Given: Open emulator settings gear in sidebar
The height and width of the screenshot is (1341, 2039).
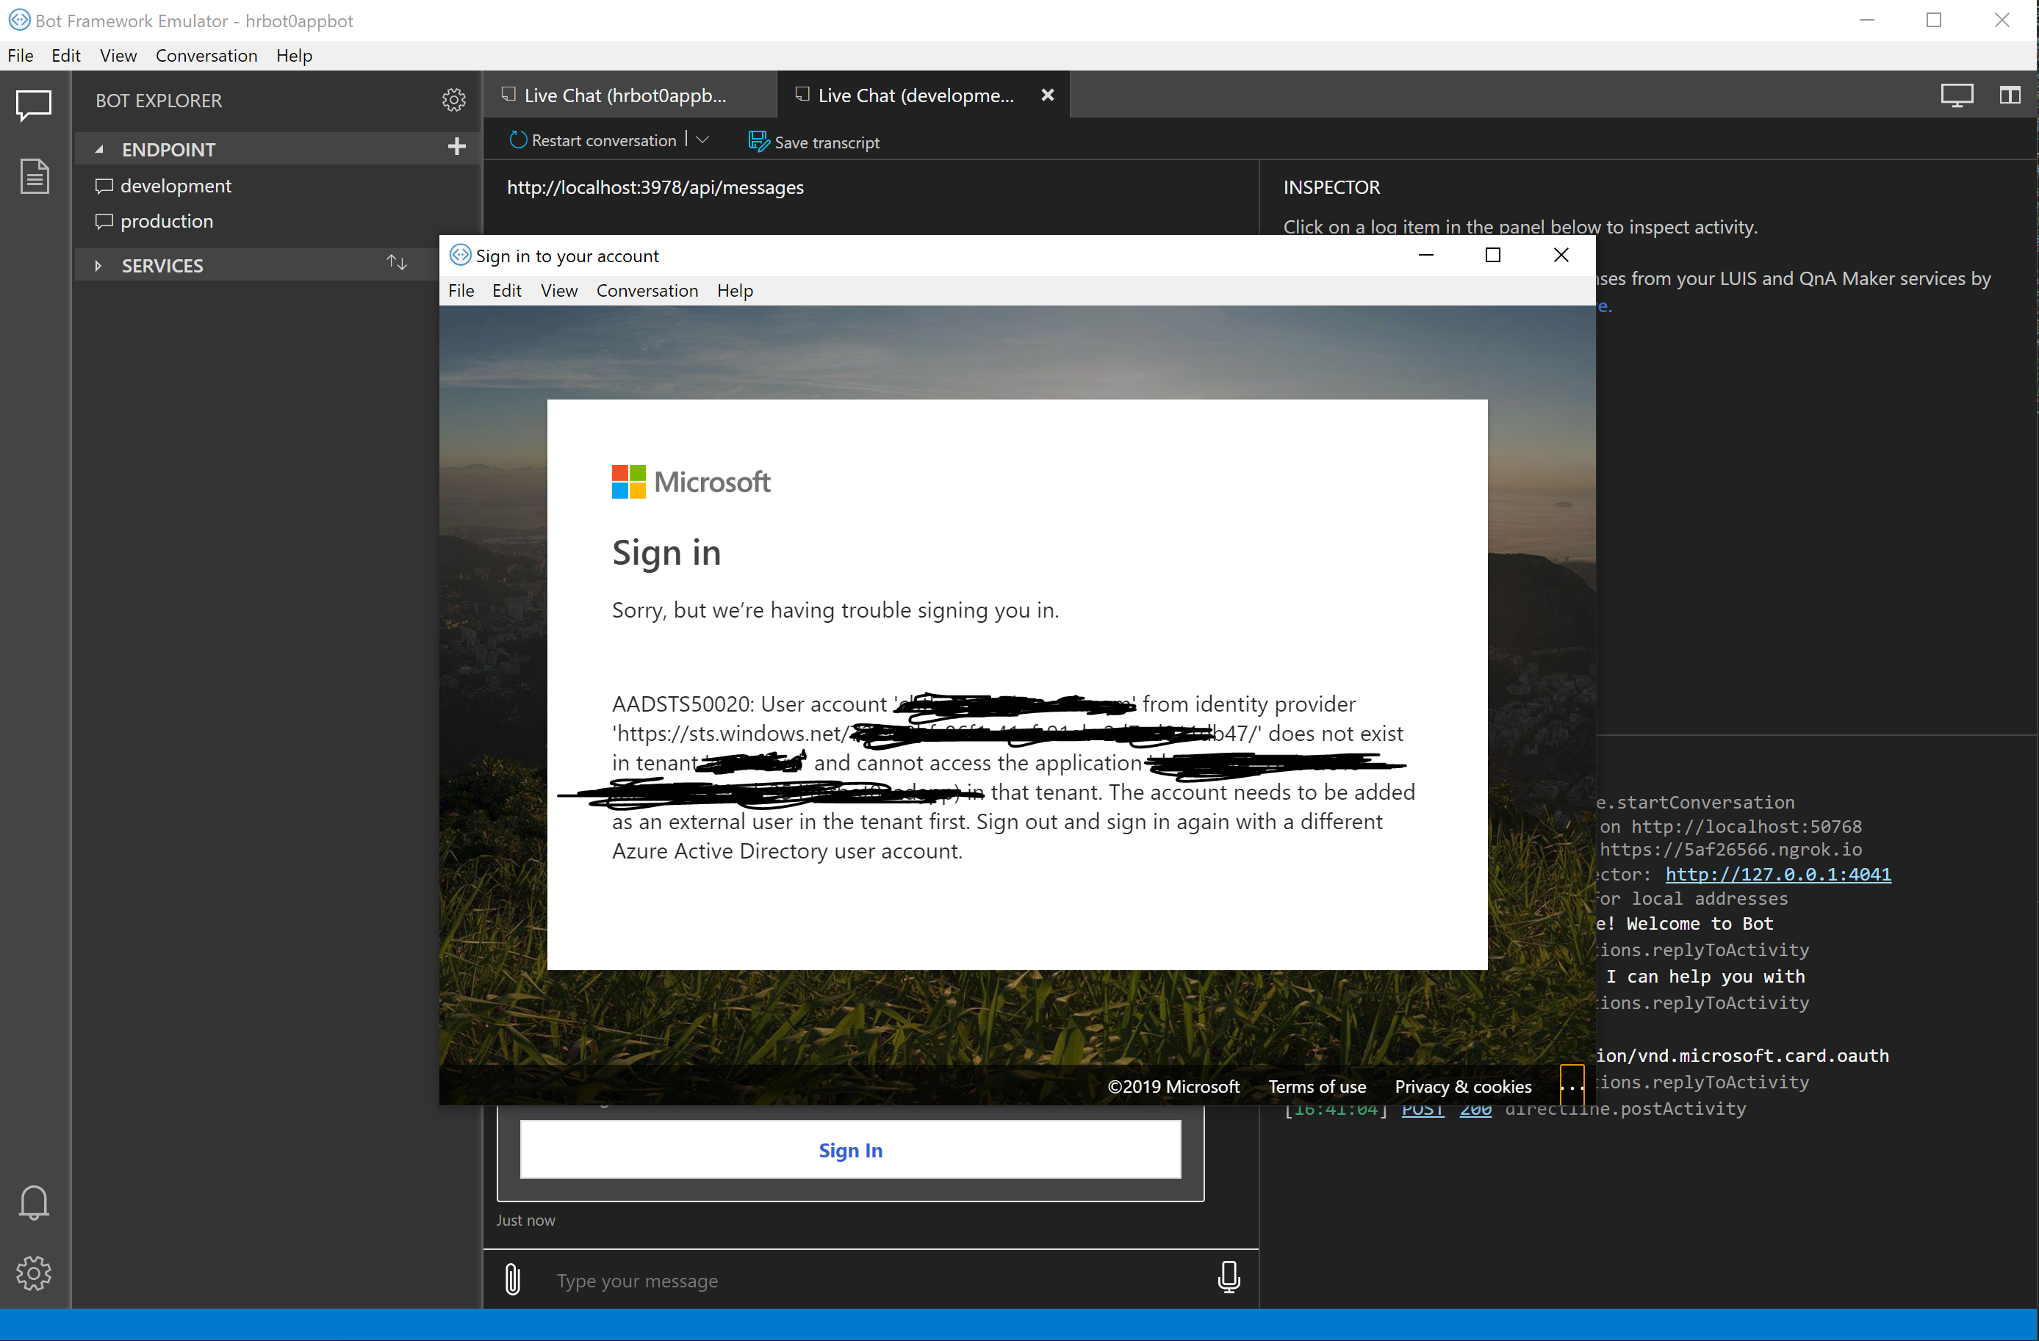Looking at the screenshot, I should pos(33,1273).
